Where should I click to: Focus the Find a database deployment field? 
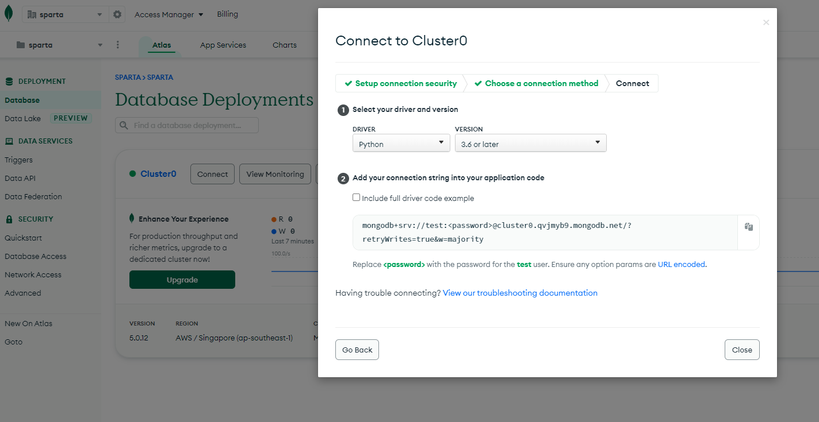pyautogui.click(x=187, y=125)
